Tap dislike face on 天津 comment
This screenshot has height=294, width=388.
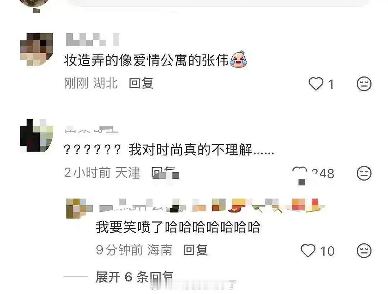(364, 173)
